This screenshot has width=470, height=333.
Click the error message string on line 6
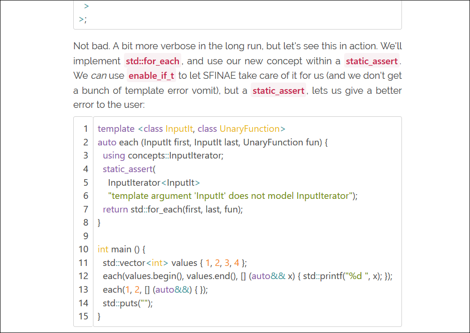click(x=230, y=196)
